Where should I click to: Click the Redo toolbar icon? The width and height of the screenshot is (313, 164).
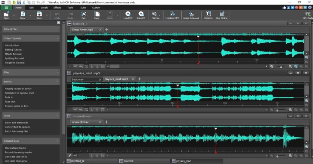[70, 15]
